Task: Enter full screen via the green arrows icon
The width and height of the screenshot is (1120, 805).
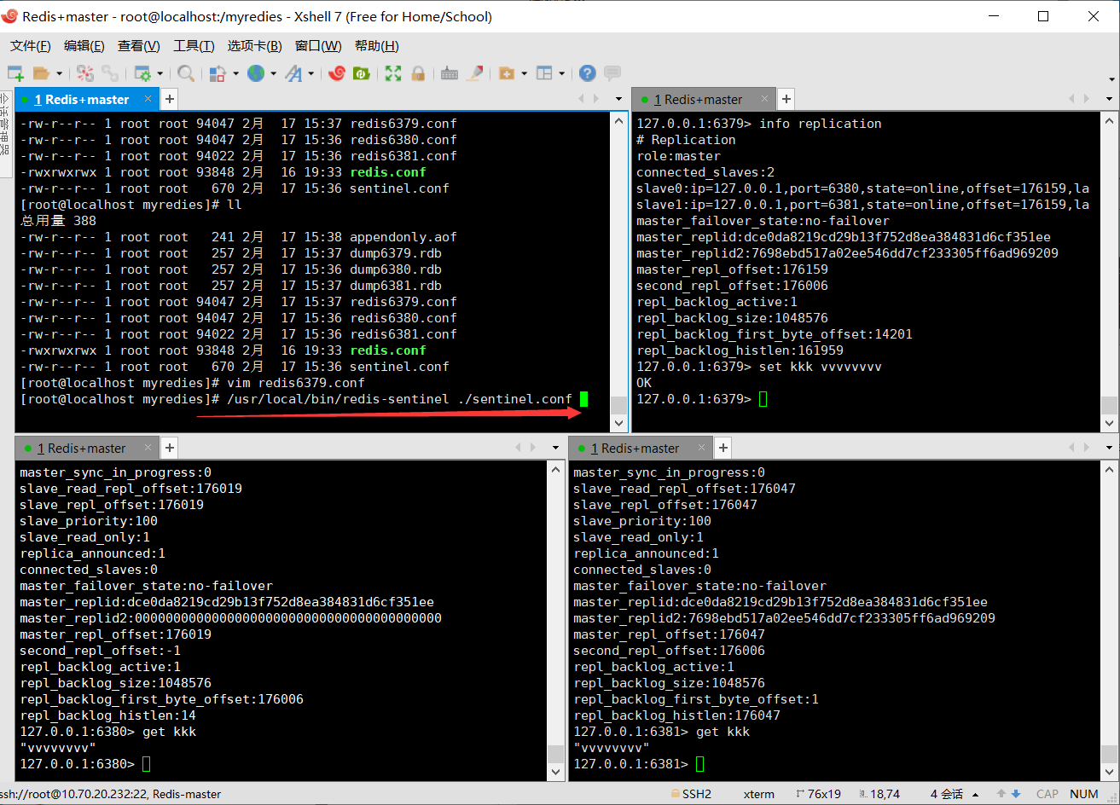Action: (392, 72)
